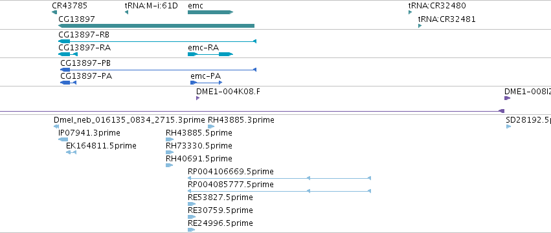Click the tRNA:M-i:61D arrow glyph
This screenshot has width=551, height=233.
(126, 12)
